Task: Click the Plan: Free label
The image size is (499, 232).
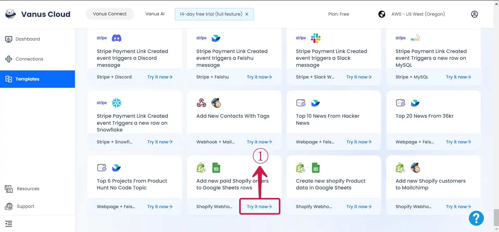Action: pos(338,14)
